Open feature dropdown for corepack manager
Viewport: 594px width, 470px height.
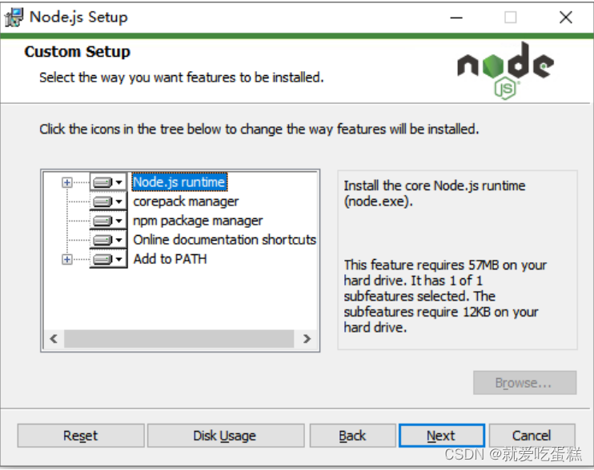[108, 201]
